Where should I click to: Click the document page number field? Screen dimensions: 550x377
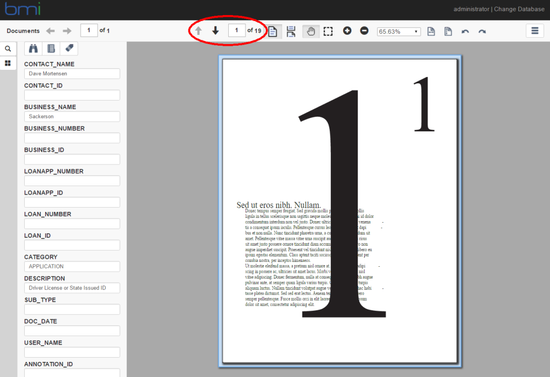pyautogui.click(x=89, y=31)
